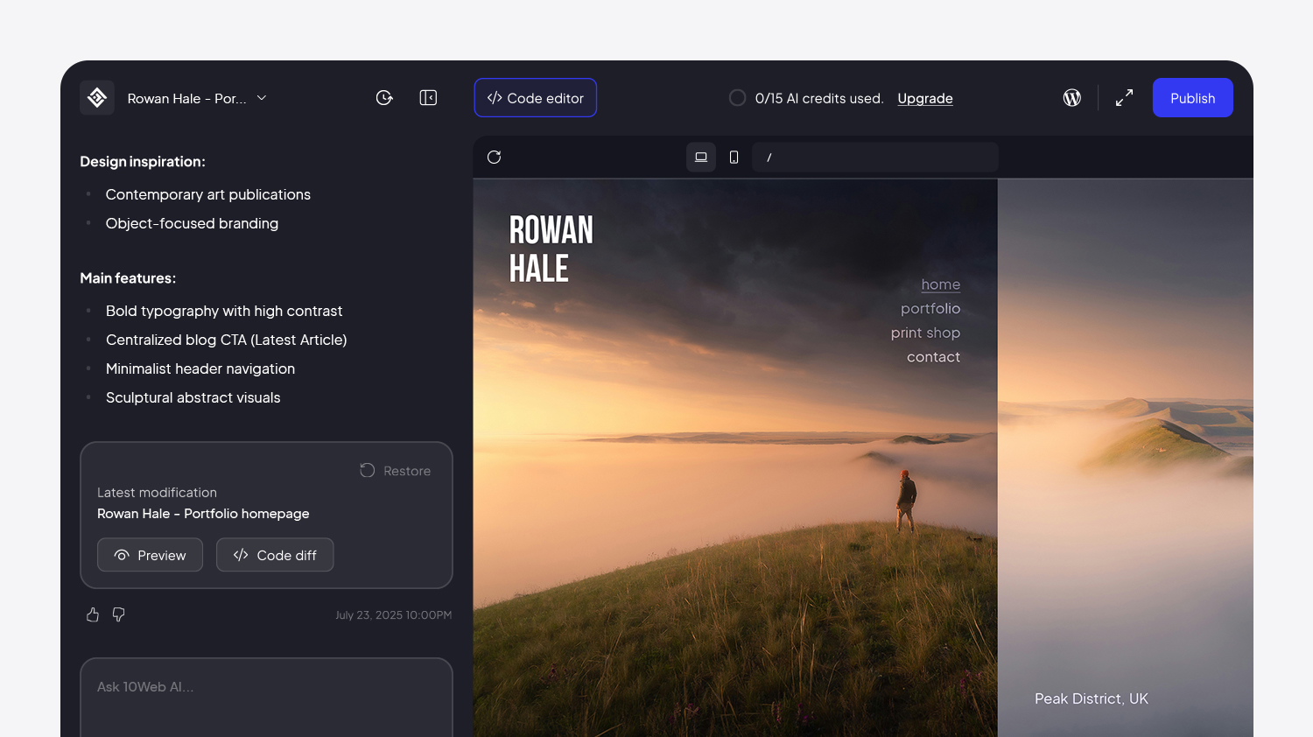Preview the latest modification with the eye icon
1313x737 pixels.
(x=150, y=554)
